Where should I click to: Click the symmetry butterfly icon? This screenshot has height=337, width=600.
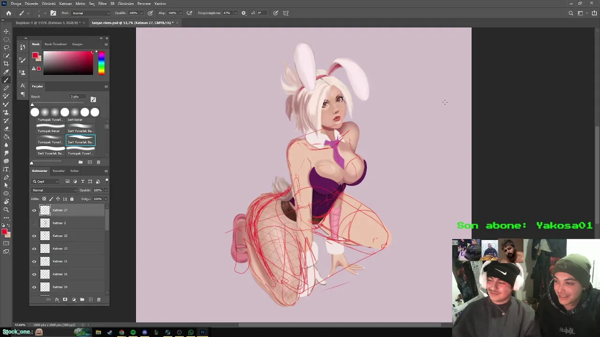[286, 13]
